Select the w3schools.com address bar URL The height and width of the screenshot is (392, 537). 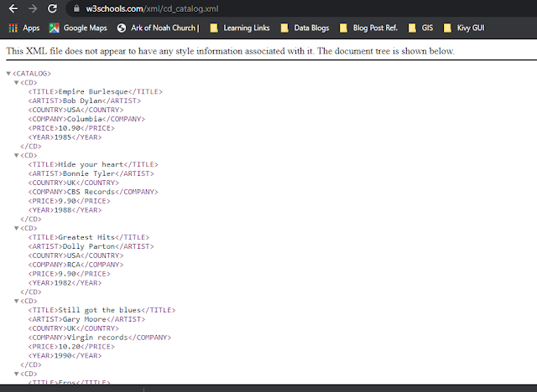click(152, 8)
